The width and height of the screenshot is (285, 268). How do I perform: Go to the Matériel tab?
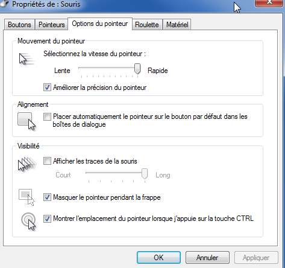177,25
